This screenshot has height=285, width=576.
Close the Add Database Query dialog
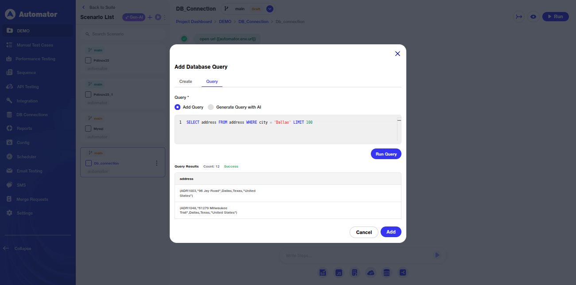coord(397,54)
